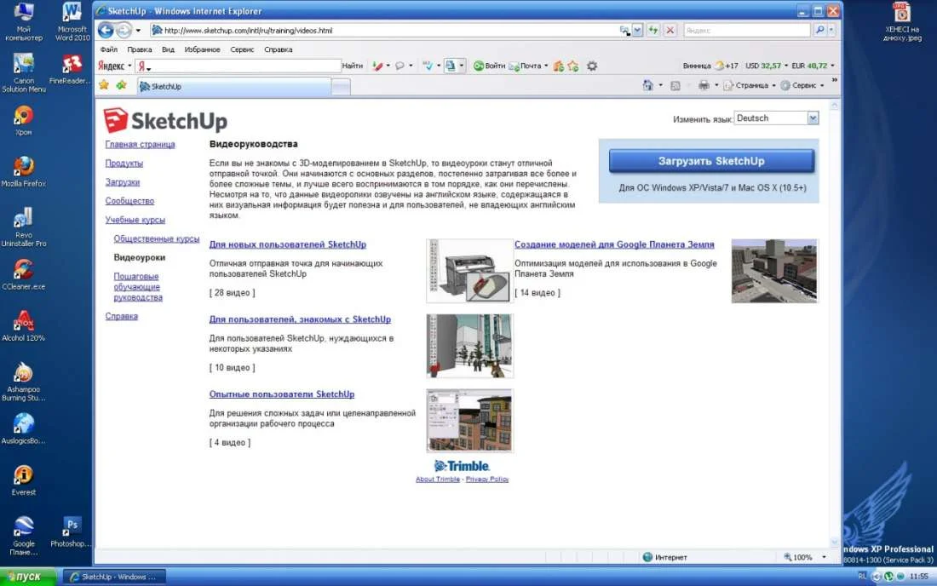Open the Сервис command bar menu with gear
This screenshot has height=586, width=937.
[802, 85]
